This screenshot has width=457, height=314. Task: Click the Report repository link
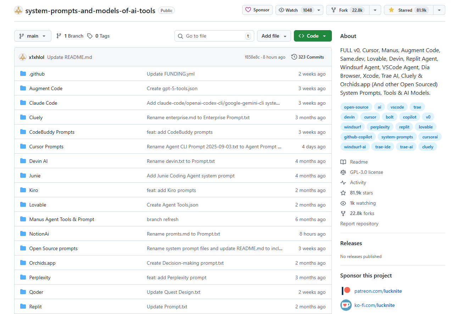359,224
